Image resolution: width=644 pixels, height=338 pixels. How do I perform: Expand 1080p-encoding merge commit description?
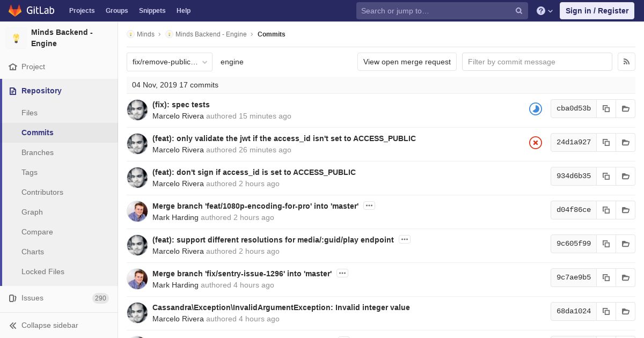369,205
